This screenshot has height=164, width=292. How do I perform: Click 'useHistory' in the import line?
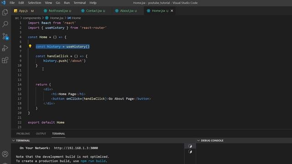click(55, 28)
